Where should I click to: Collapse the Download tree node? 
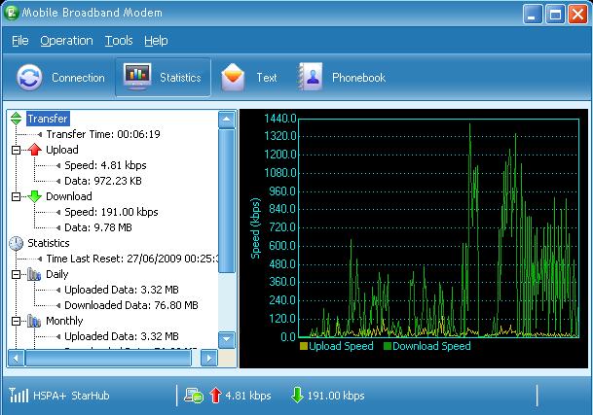pos(16,196)
